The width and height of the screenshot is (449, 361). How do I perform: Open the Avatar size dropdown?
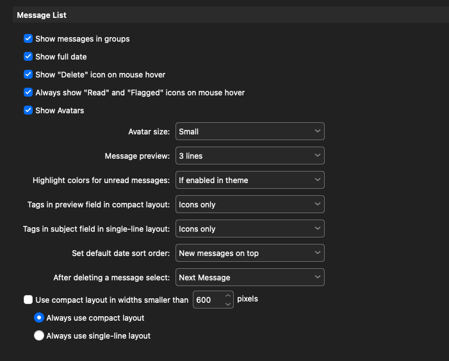point(250,131)
